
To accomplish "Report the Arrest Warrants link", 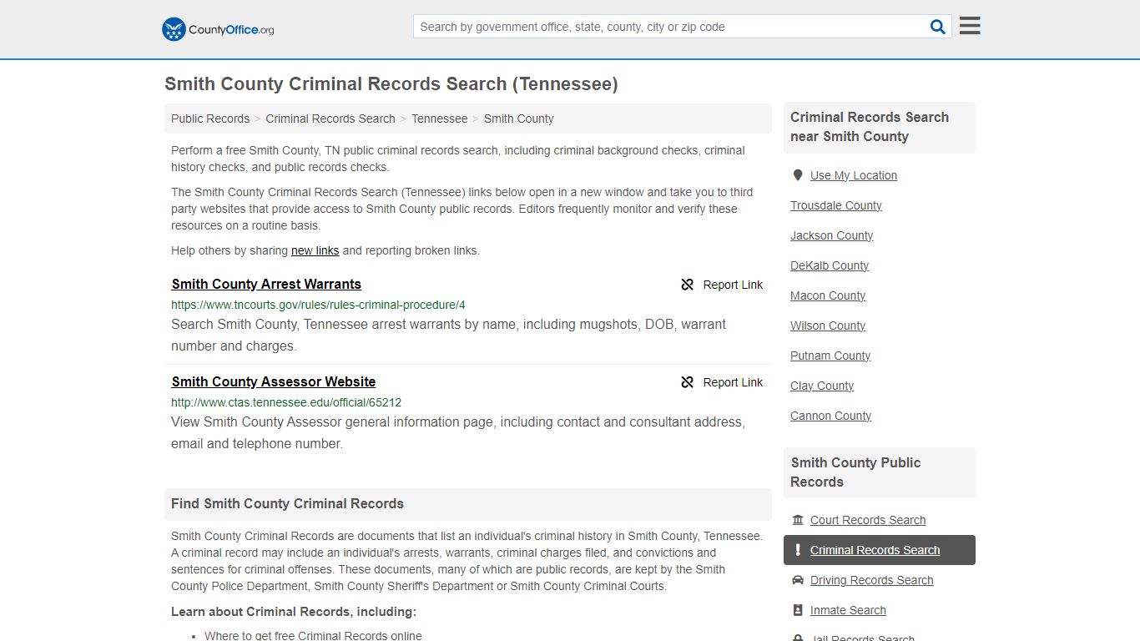I will (723, 285).
